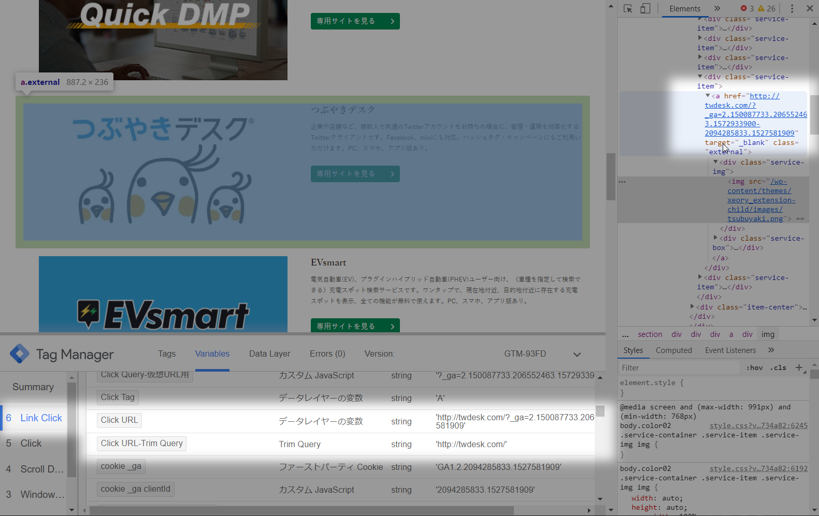Select the 5 Click event
Screen dimensions: 819x516
click(x=34, y=444)
